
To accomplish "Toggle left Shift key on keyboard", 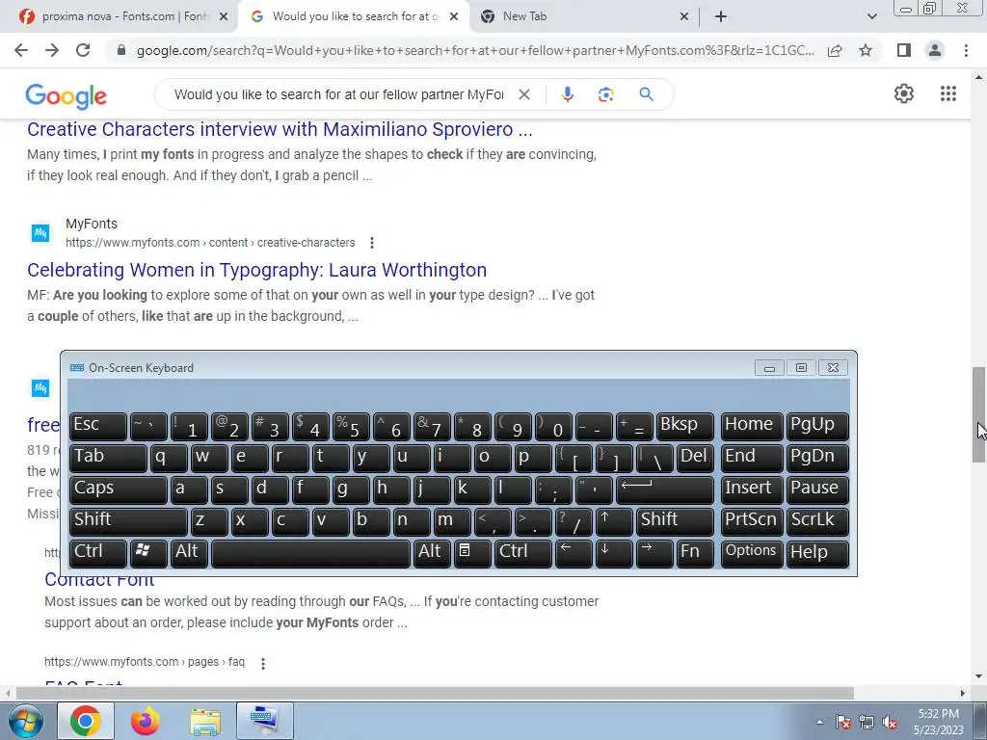I will tap(128, 521).
